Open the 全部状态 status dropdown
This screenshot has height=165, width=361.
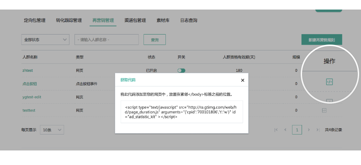point(45,40)
